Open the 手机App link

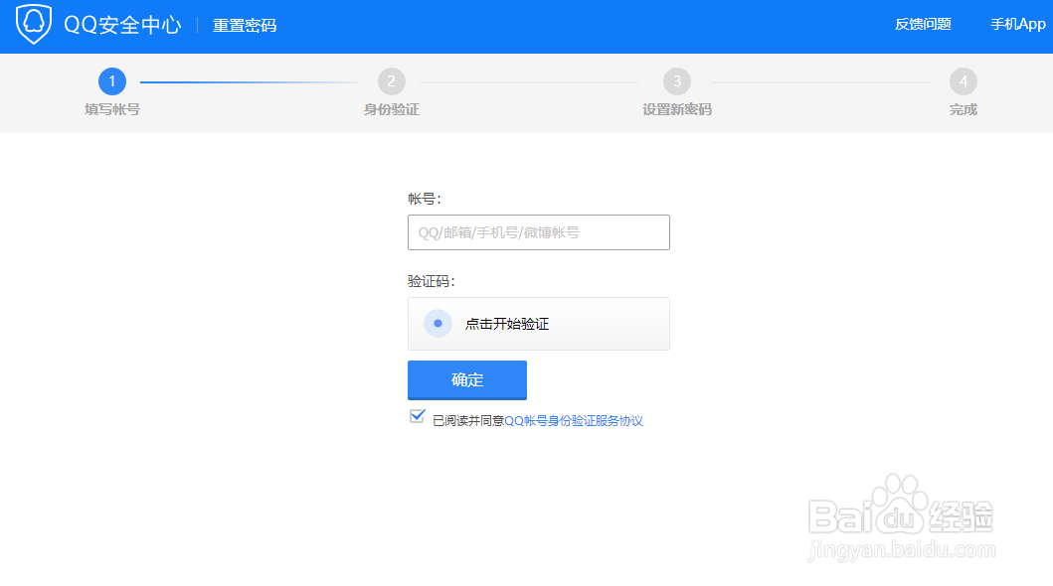pos(1018,24)
